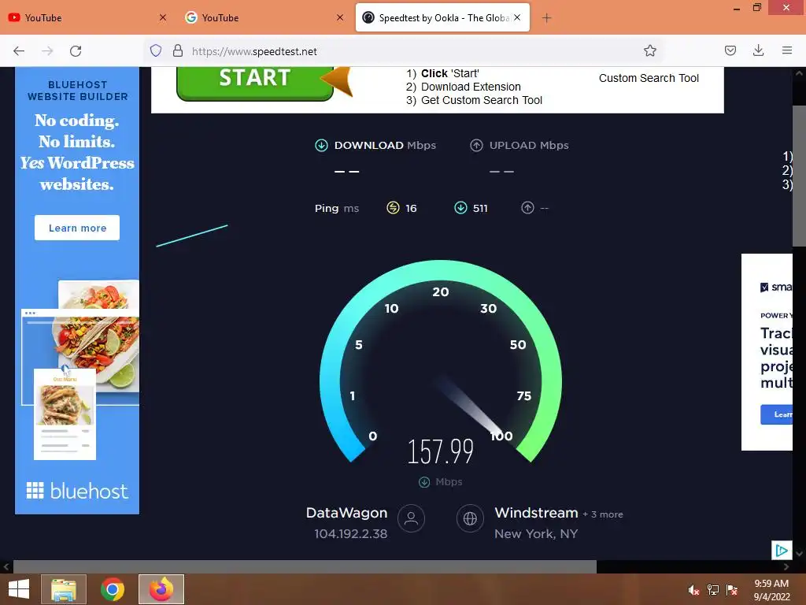806x605 pixels.
Task: Click the download latency icon showing 511
Action: click(x=460, y=208)
